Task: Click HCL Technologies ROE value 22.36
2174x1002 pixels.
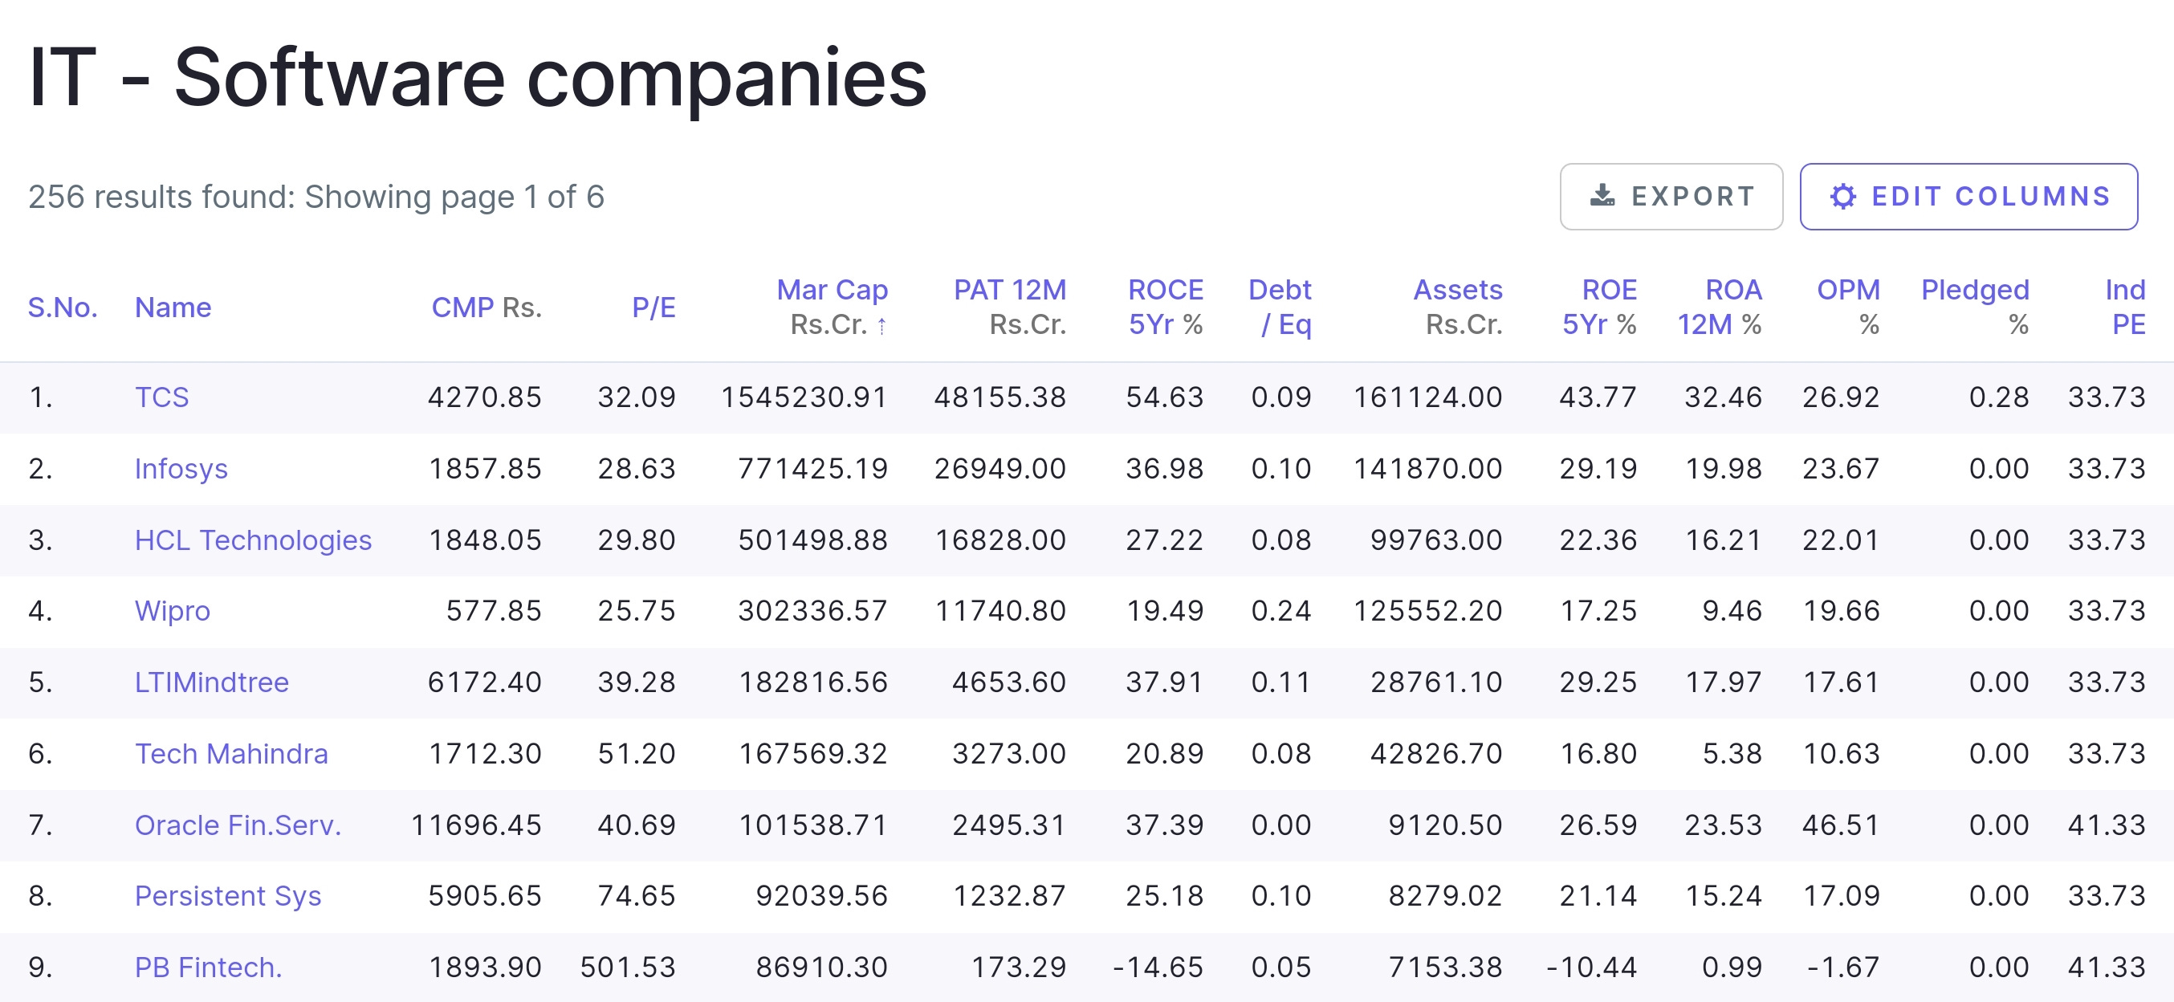Action: coord(1598,540)
